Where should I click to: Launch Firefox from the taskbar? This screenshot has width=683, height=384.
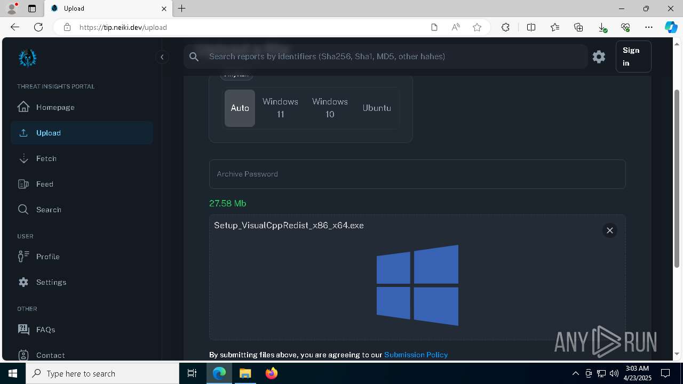point(272,373)
